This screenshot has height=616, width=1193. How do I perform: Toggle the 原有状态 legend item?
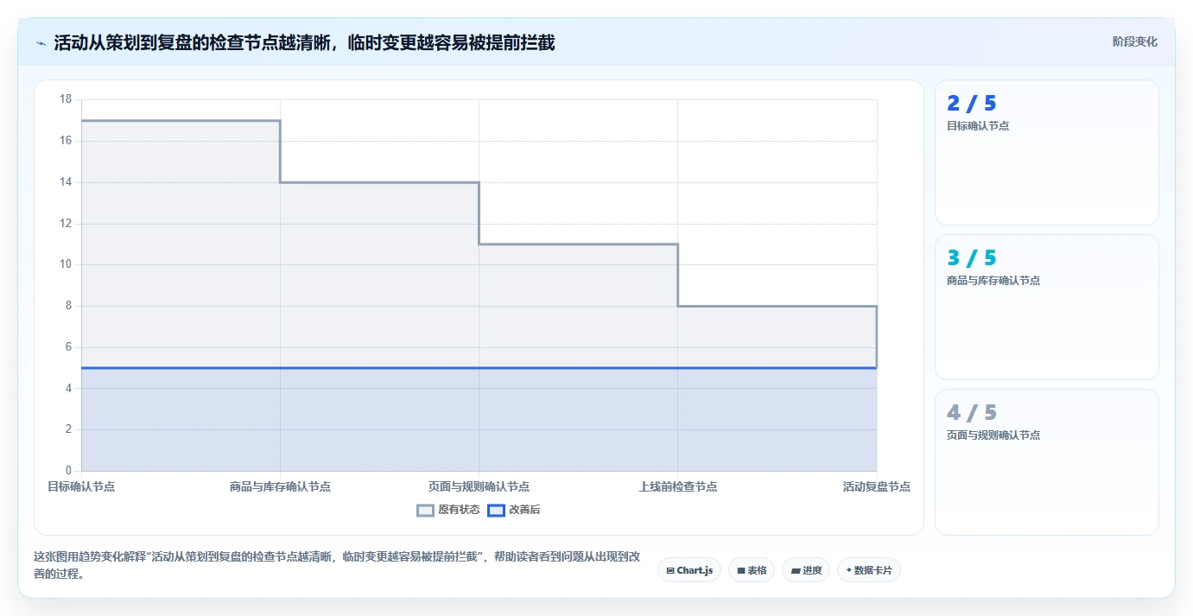pyautogui.click(x=448, y=510)
